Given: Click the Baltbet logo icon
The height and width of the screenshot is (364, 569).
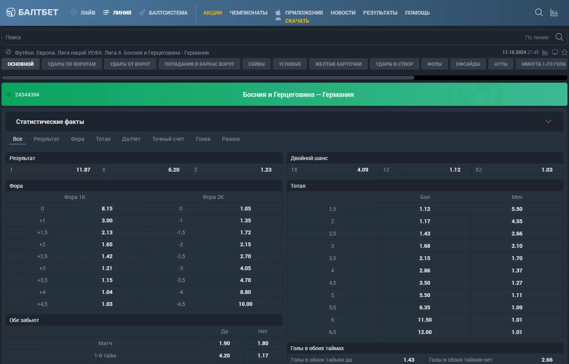Looking at the screenshot, I should pos(11,12).
